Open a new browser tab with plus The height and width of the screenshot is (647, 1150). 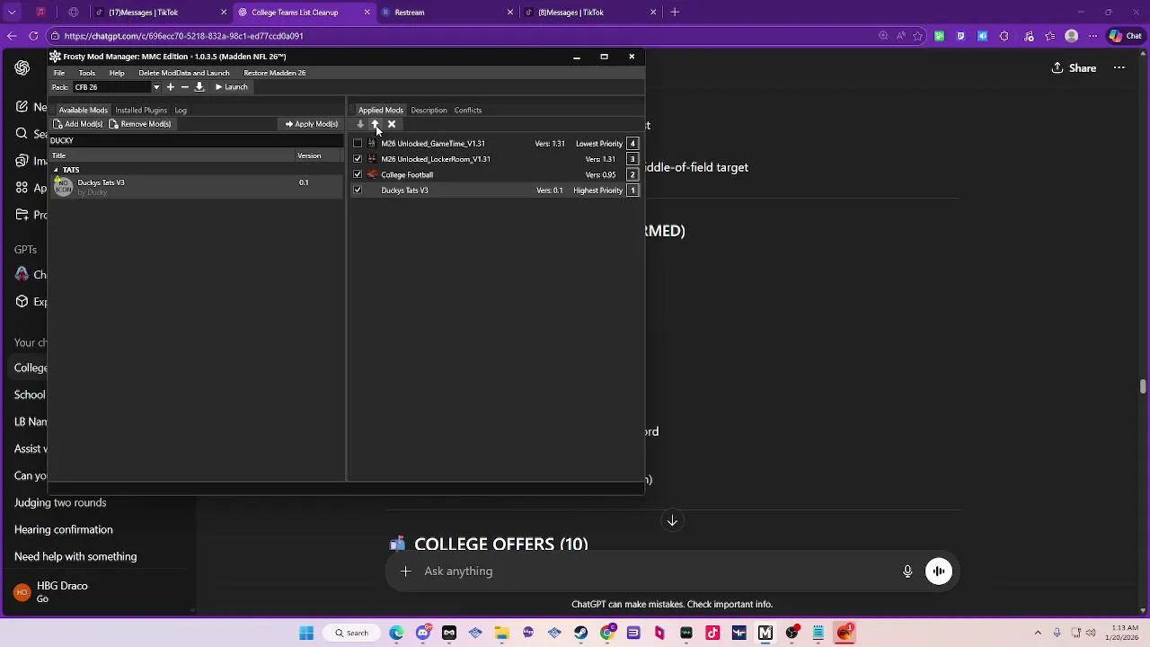click(x=675, y=13)
